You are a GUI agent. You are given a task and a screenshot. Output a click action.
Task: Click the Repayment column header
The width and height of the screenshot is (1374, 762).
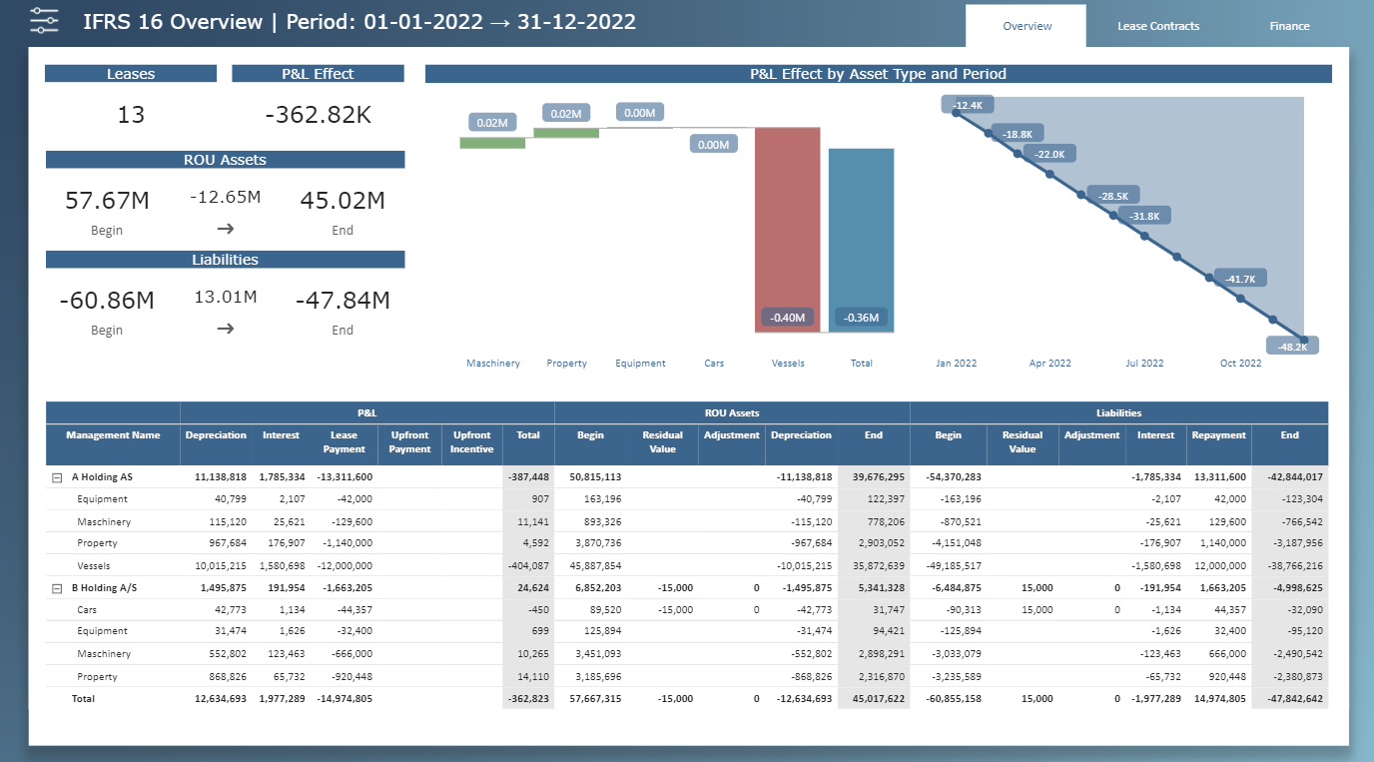[x=1218, y=435]
